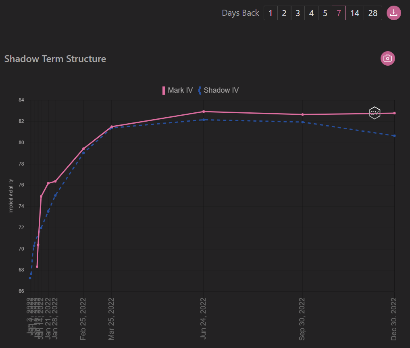
Task: Click Mark IV point at Jan 21, 2022
Action: pyautogui.click(x=48, y=183)
